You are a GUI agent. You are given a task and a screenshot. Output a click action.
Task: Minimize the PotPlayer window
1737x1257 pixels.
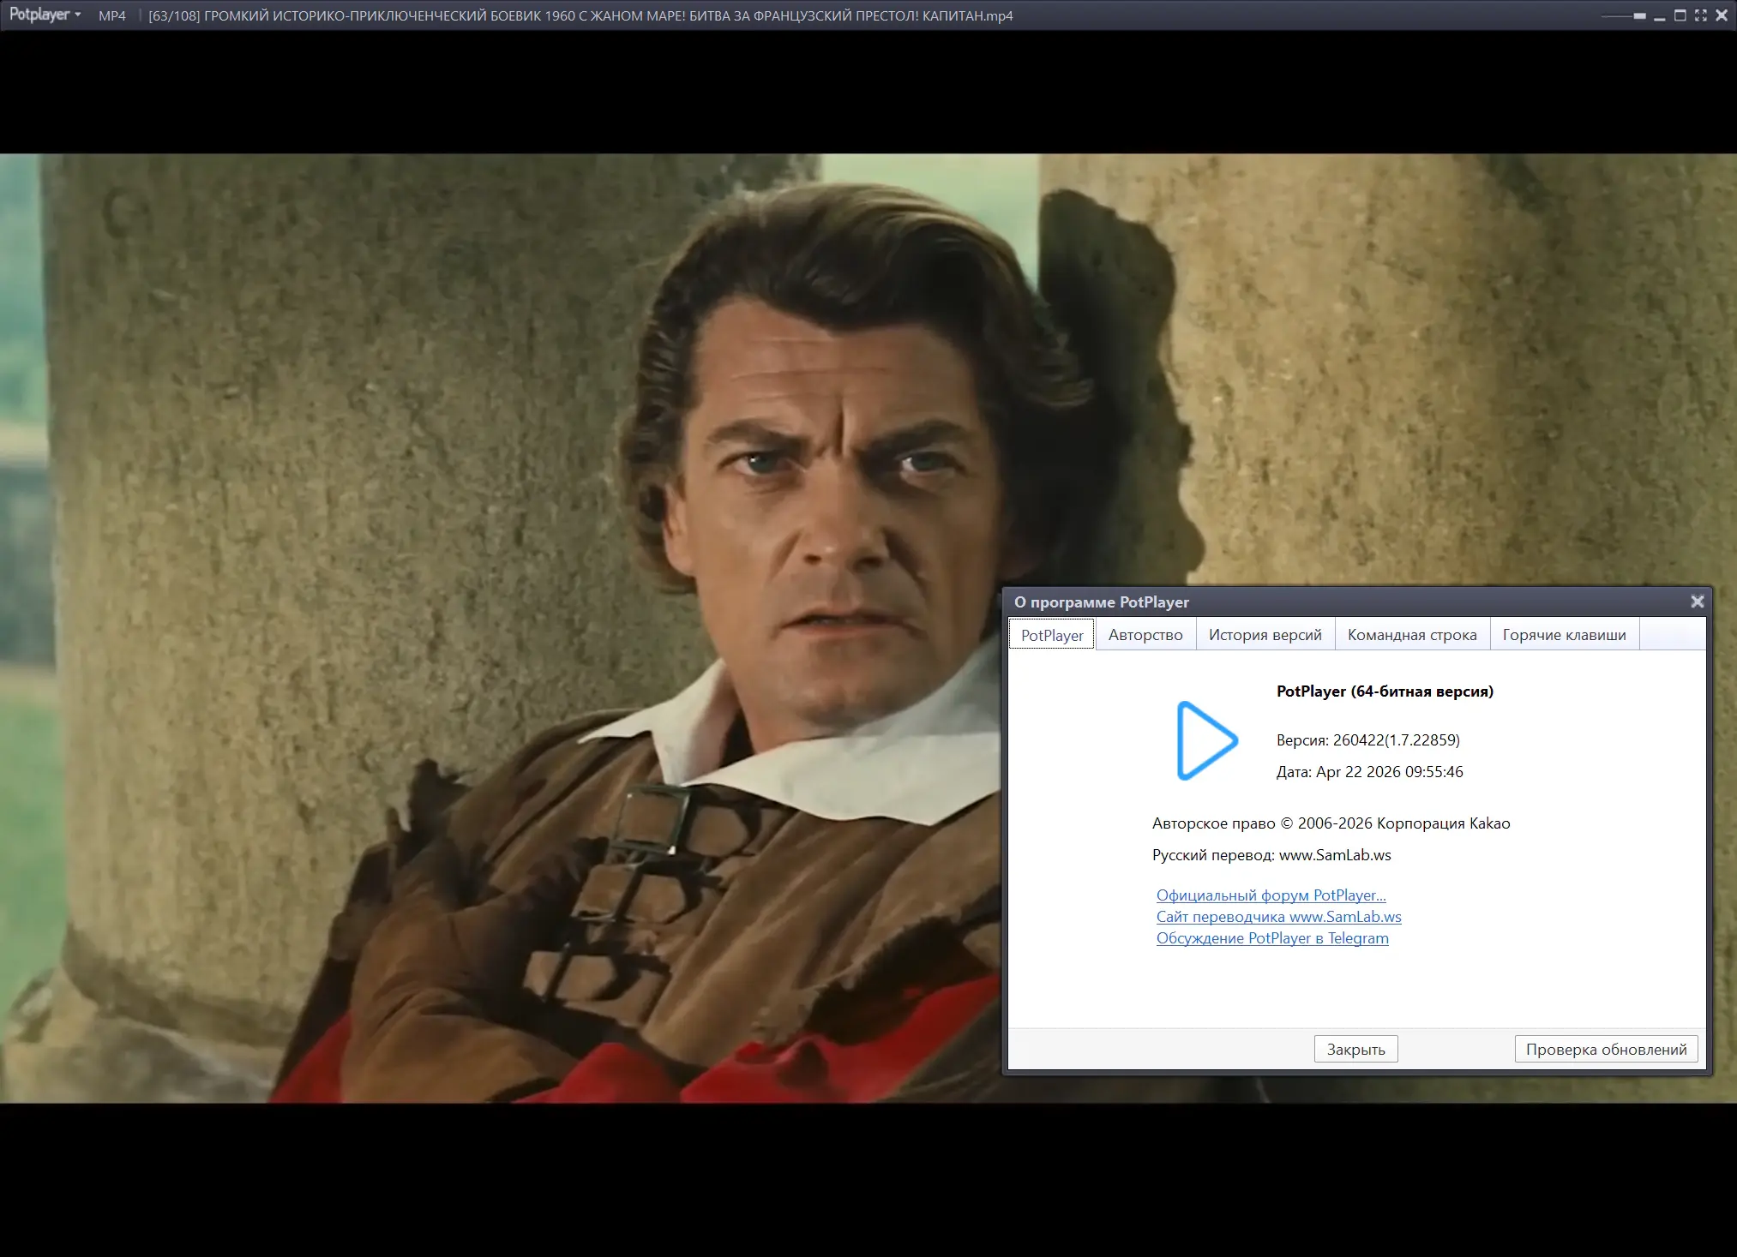coord(1659,16)
